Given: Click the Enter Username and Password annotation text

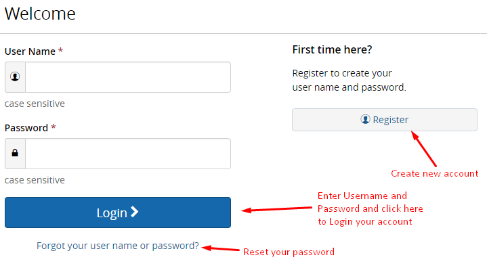Looking at the screenshot, I should coord(370,208).
